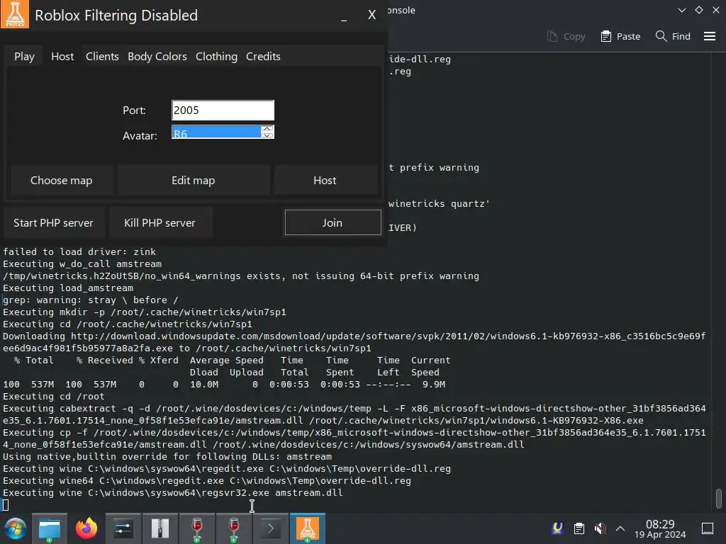Image resolution: width=726 pixels, height=544 pixels.
Task: Click the Avatar down arrow
Action: [x=267, y=135]
